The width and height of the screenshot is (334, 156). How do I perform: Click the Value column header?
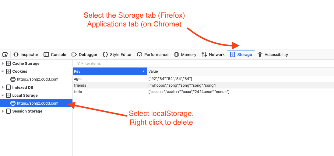(240, 71)
